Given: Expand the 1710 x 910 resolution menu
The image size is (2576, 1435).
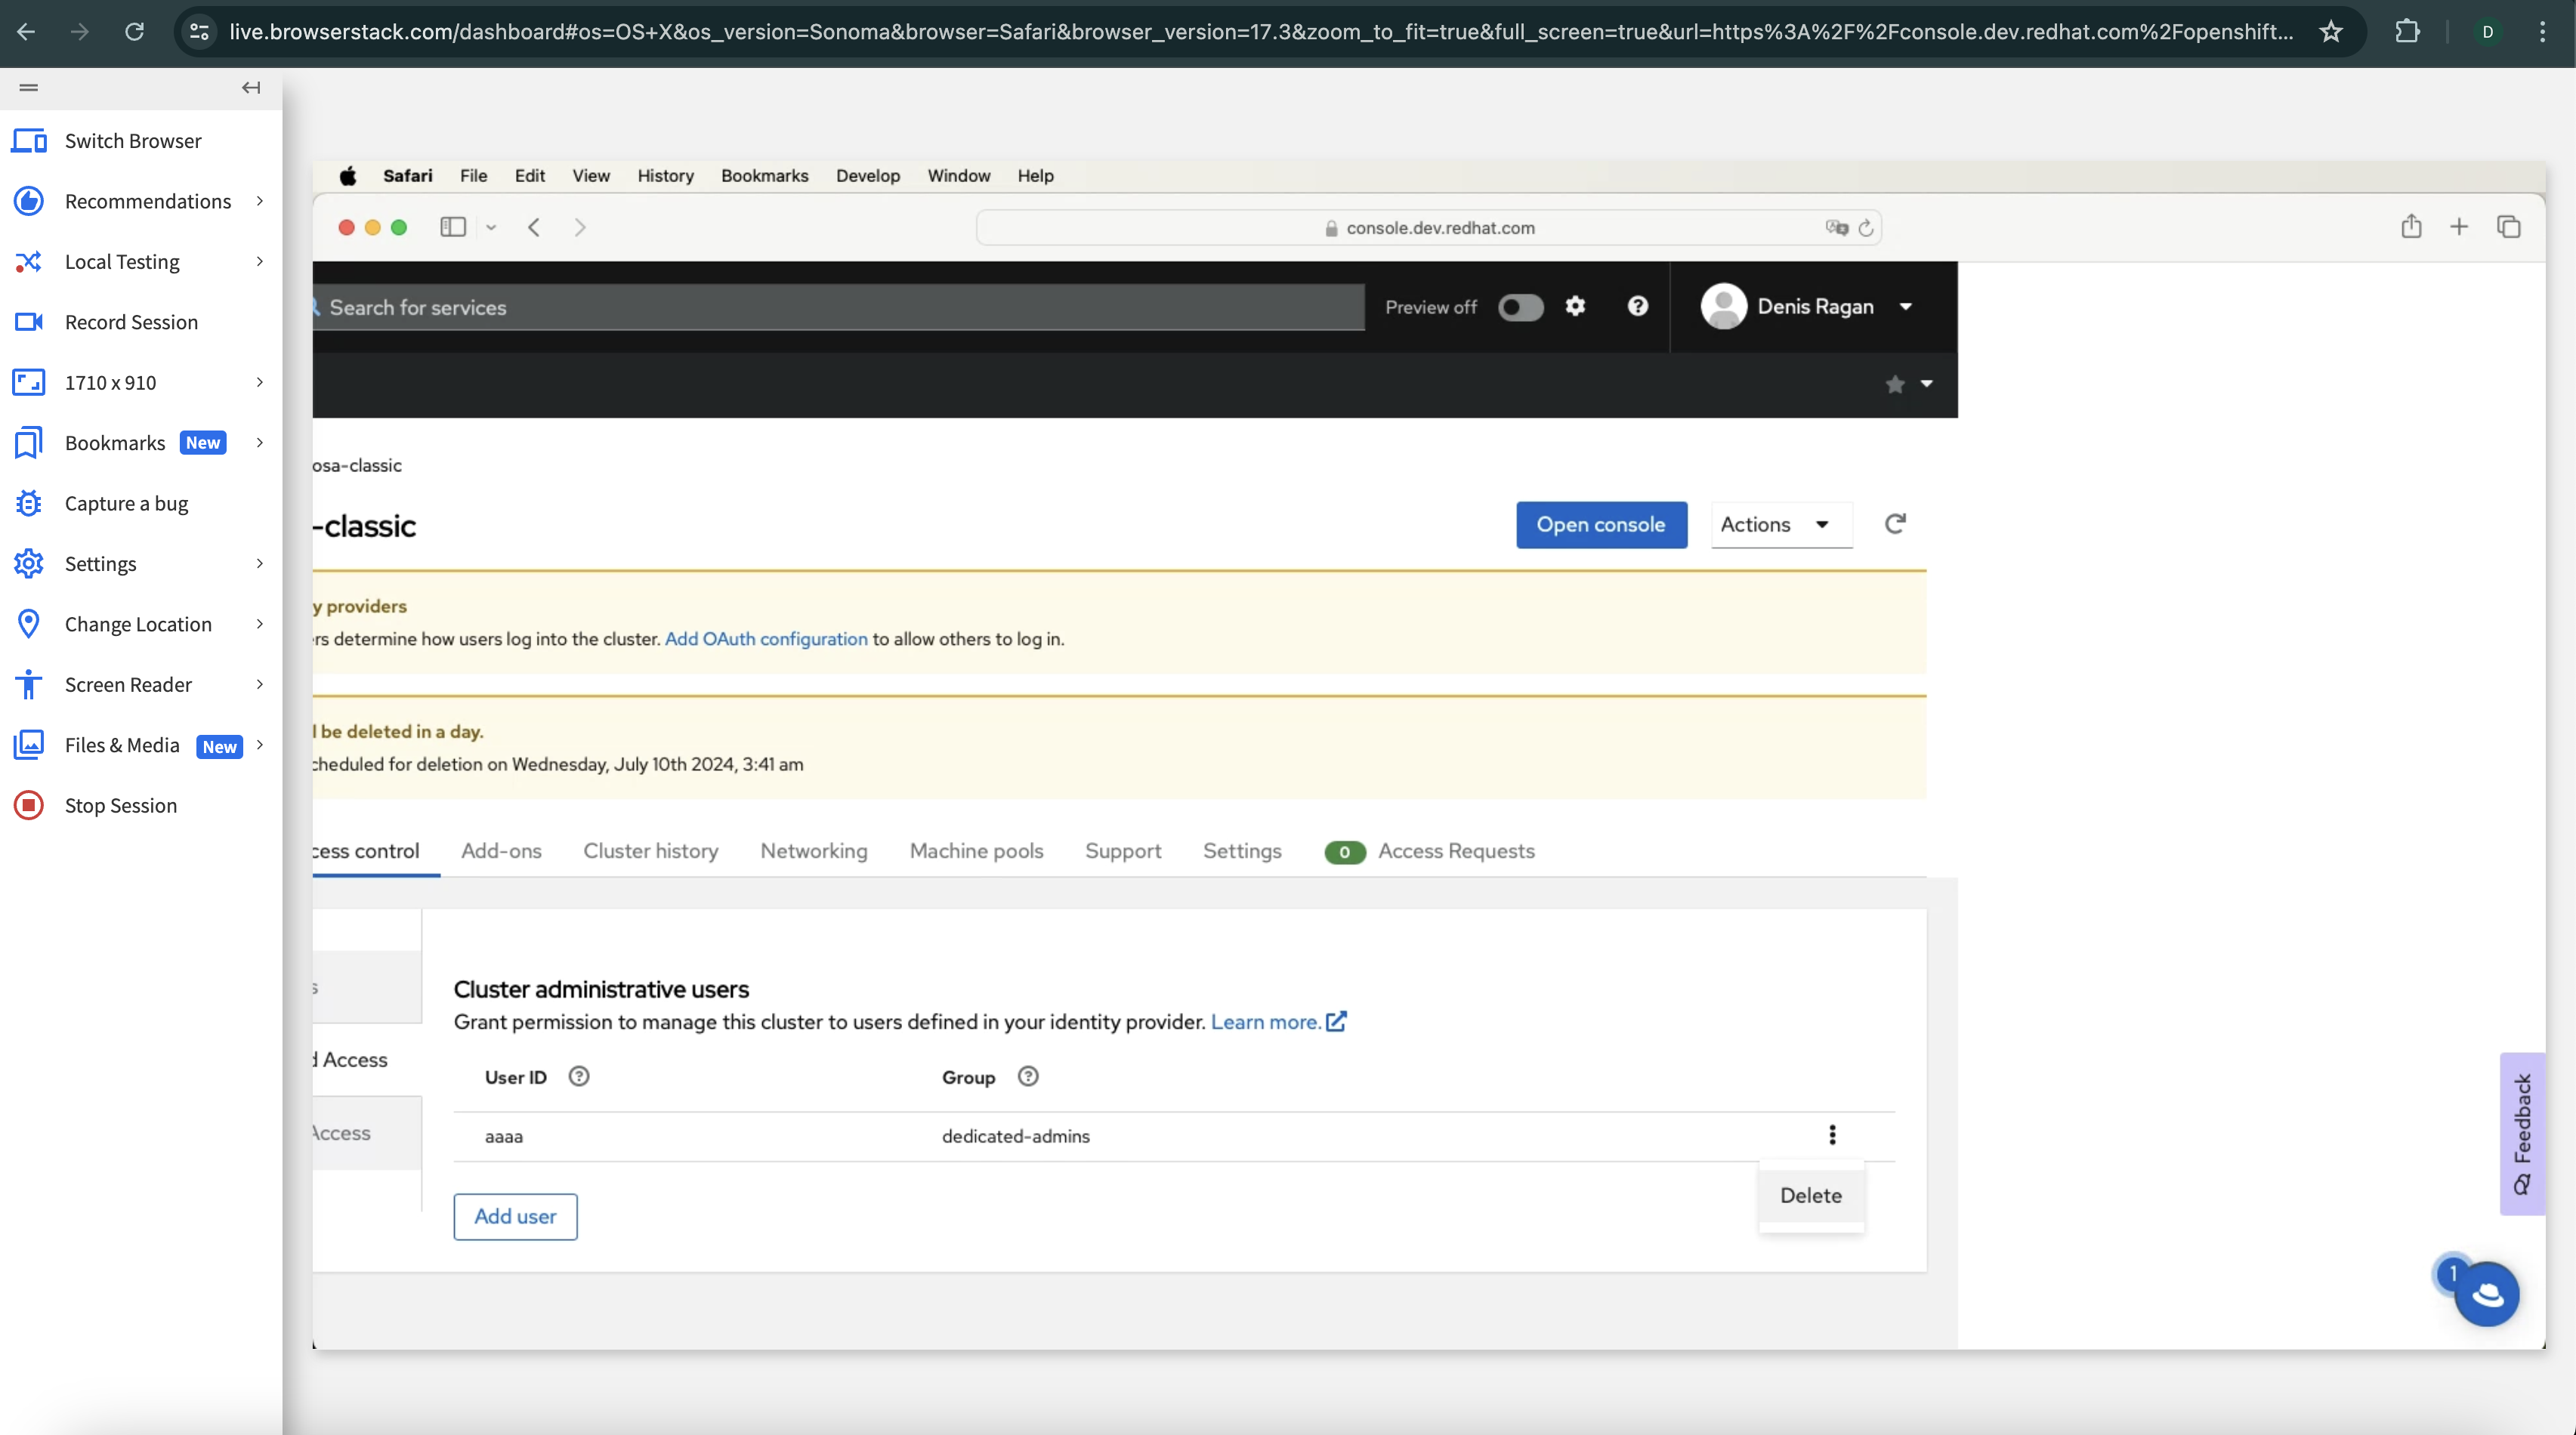Looking at the screenshot, I should 140,383.
